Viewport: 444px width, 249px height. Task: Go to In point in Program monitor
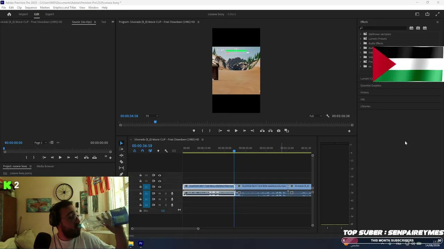[x=220, y=131]
